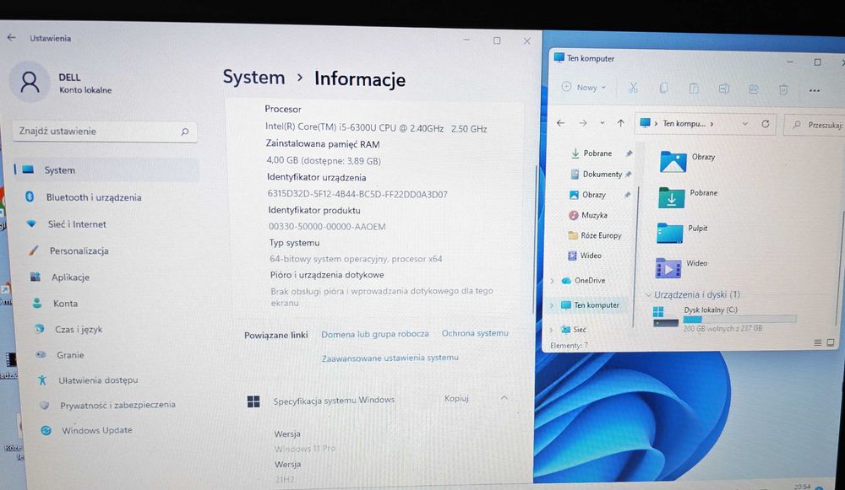Click the Windows Update sync icon
845x490 pixels.
(46, 430)
